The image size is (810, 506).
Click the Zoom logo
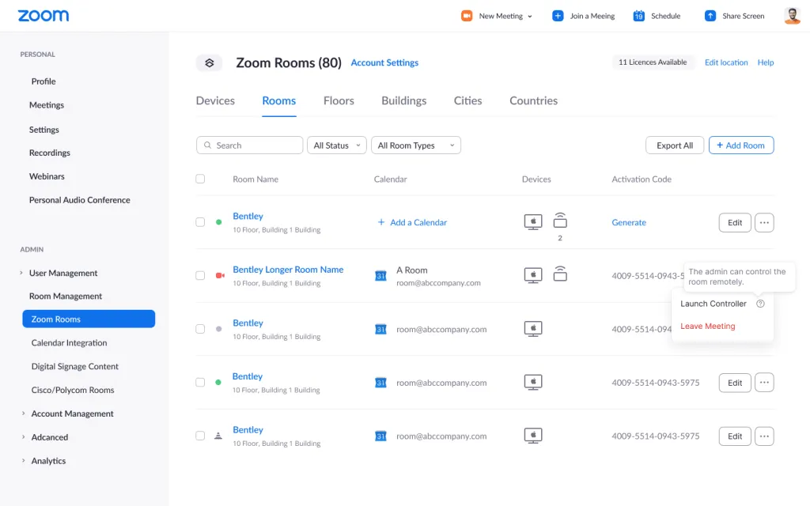[x=44, y=16]
